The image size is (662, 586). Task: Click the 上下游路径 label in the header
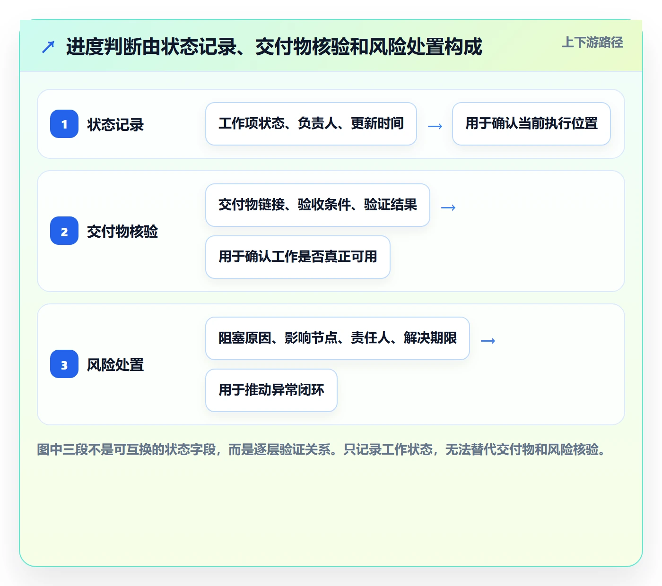tap(592, 42)
